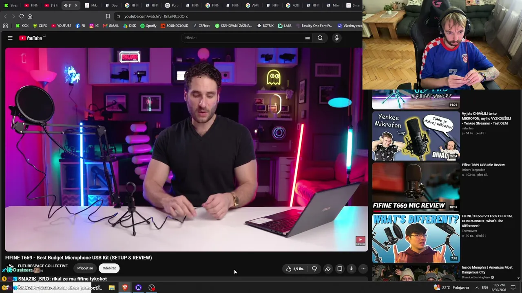
Task: Open the BOTRIX bookmark
Action: 265,26
